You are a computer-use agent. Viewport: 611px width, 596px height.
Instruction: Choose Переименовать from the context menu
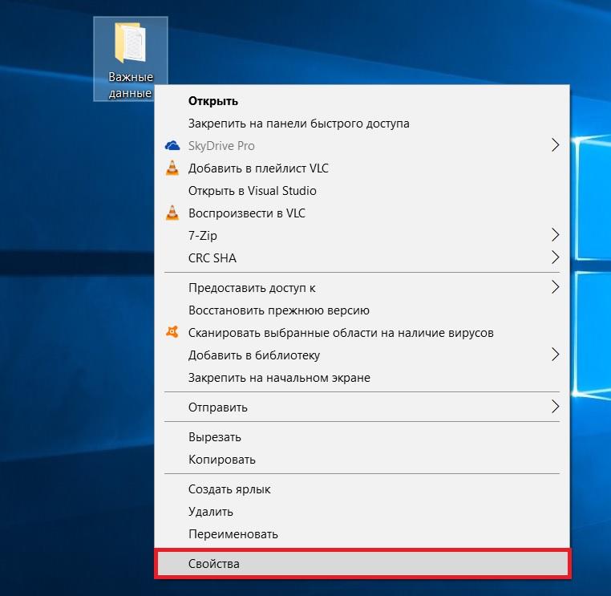(362, 534)
